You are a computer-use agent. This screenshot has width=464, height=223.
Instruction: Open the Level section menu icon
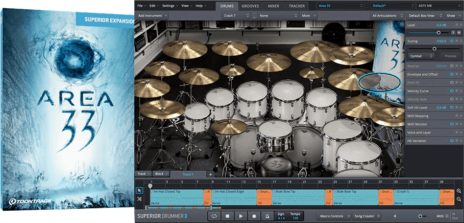point(457,25)
